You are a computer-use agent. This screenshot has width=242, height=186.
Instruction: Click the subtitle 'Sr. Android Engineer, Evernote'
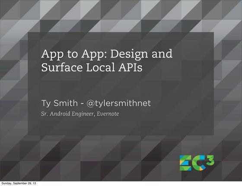click(x=80, y=114)
